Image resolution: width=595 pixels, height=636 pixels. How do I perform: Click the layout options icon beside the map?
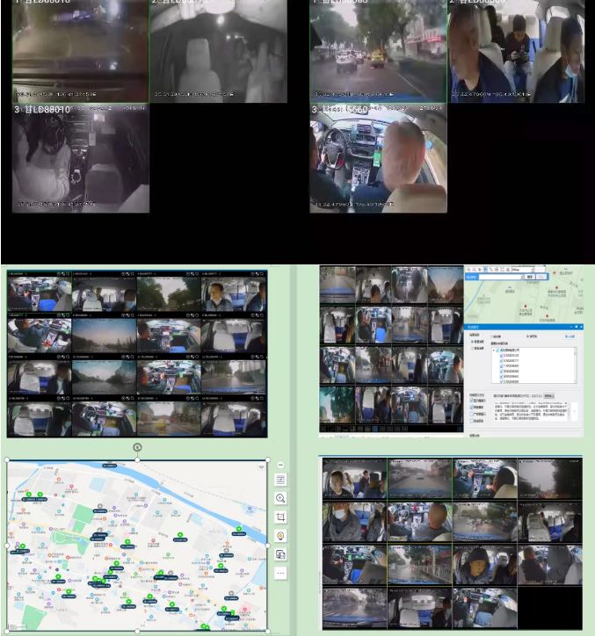tap(280, 480)
